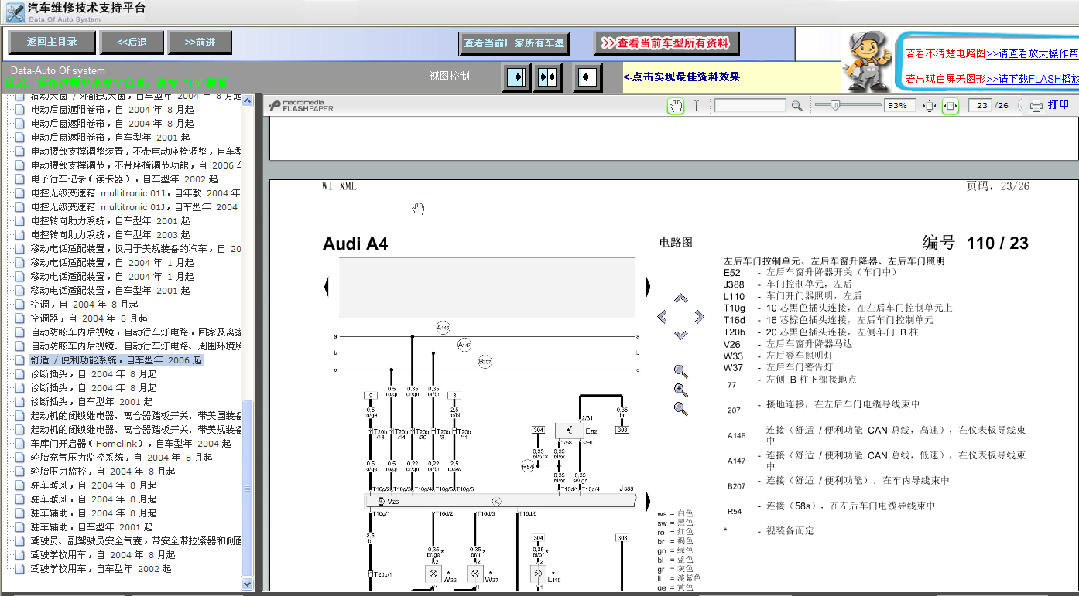Viewport: 1079px width, 596px height.
Task: Open 查看当前车型所有资料
Action: point(666,43)
